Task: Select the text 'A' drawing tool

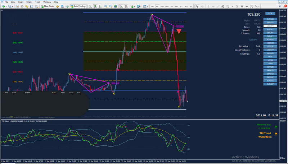Action: click(x=232, y=6)
